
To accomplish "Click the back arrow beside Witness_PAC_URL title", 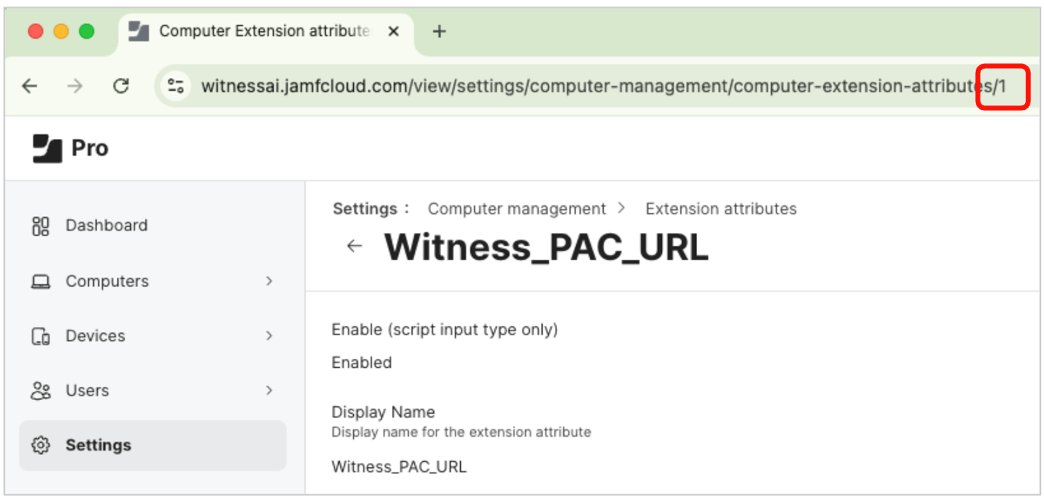I will pos(354,246).
